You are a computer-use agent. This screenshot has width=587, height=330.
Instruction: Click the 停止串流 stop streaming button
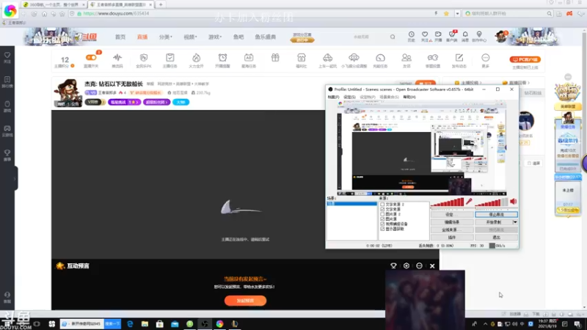coord(497,215)
